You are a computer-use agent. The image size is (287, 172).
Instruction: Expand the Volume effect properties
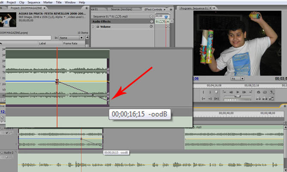(94, 27)
